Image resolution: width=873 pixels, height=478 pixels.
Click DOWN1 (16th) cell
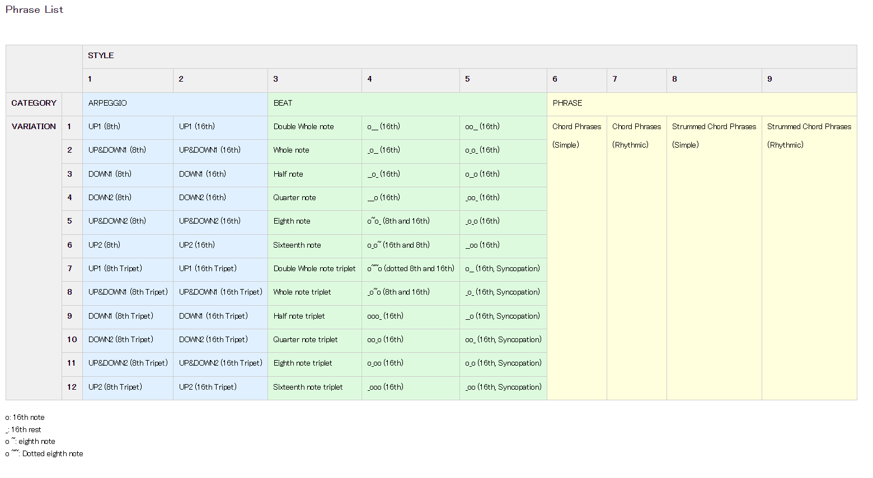coord(220,175)
